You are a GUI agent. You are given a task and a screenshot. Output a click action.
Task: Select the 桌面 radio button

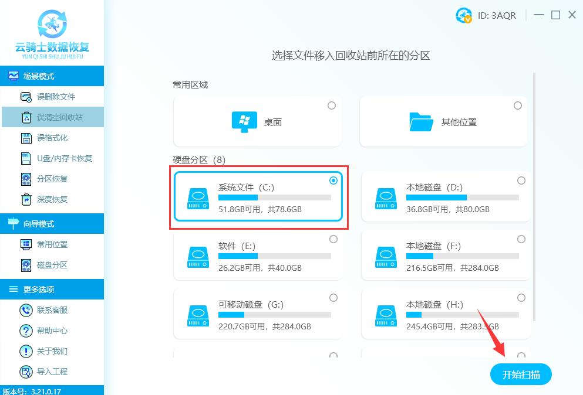click(332, 106)
